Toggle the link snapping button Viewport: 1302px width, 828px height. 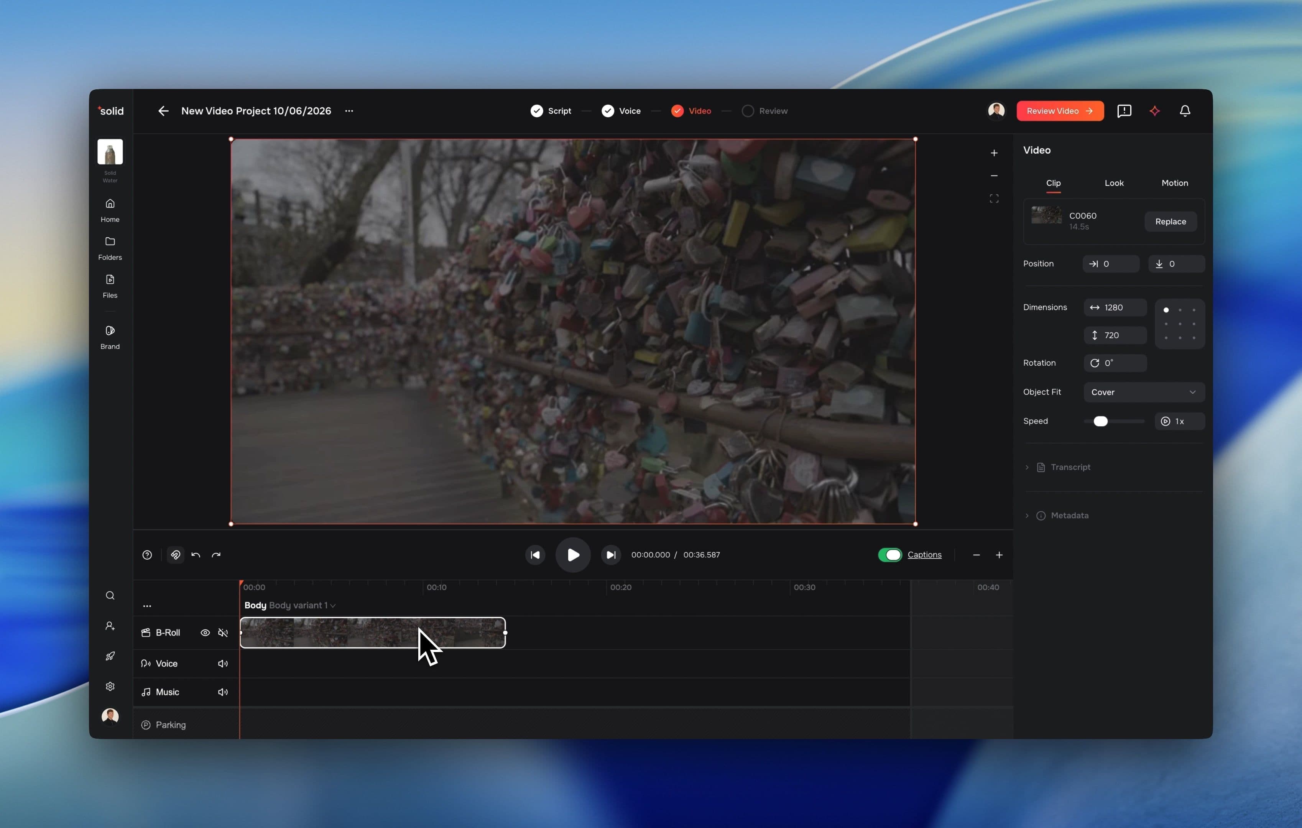click(x=175, y=555)
